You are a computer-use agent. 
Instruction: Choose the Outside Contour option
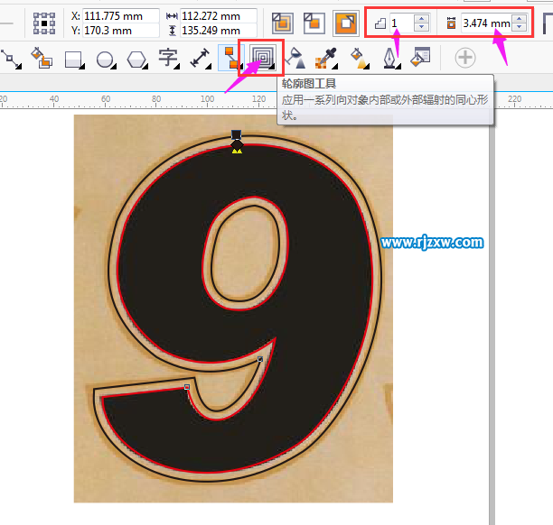click(x=346, y=23)
